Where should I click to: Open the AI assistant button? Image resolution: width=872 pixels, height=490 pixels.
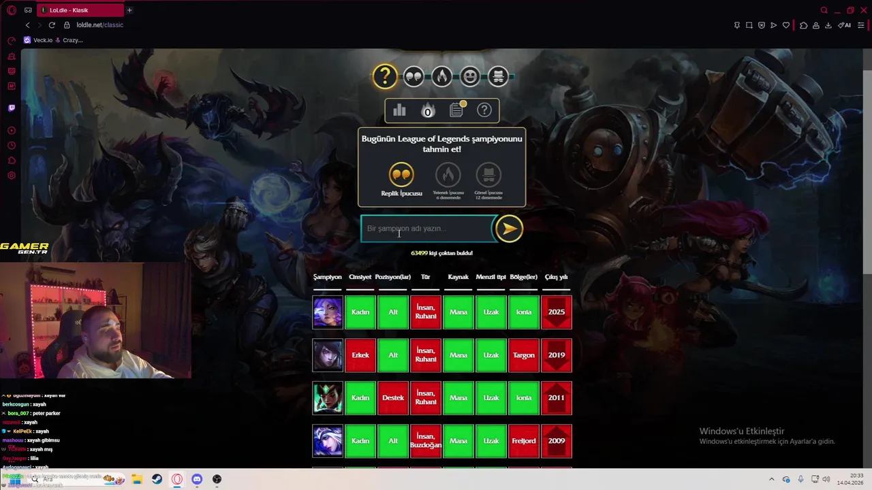click(845, 25)
